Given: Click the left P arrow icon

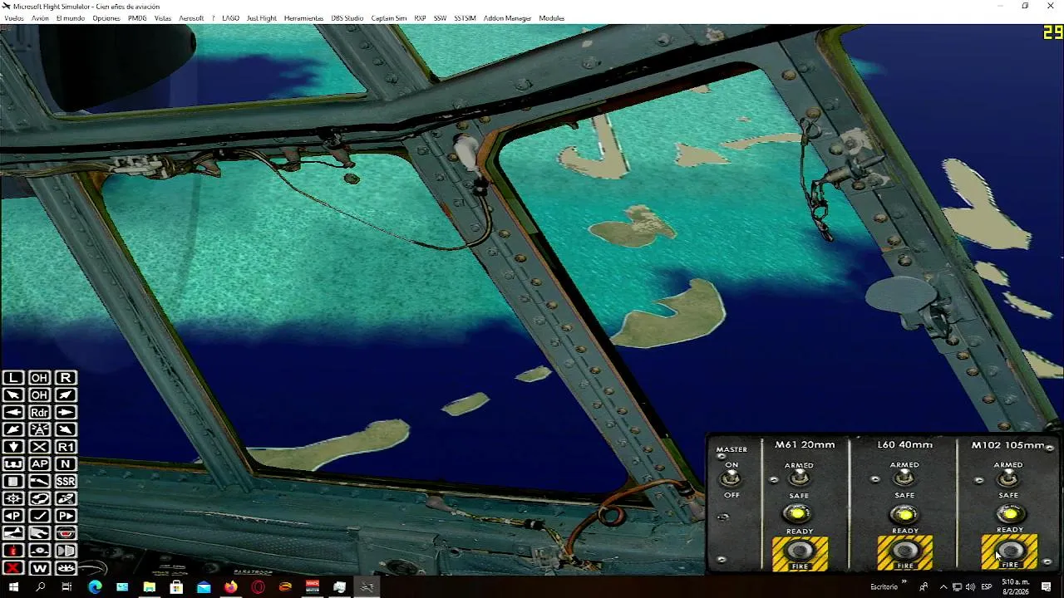Looking at the screenshot, I should [x=13, y=516].
